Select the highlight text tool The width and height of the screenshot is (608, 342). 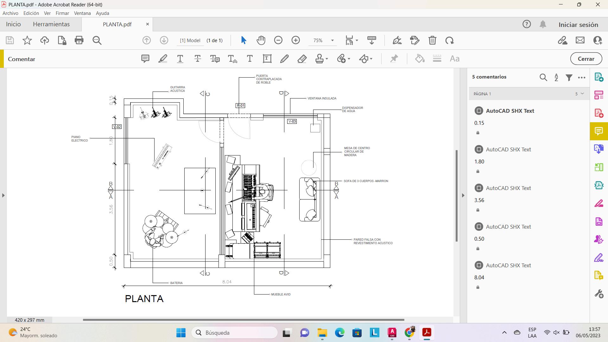(163, 59)
